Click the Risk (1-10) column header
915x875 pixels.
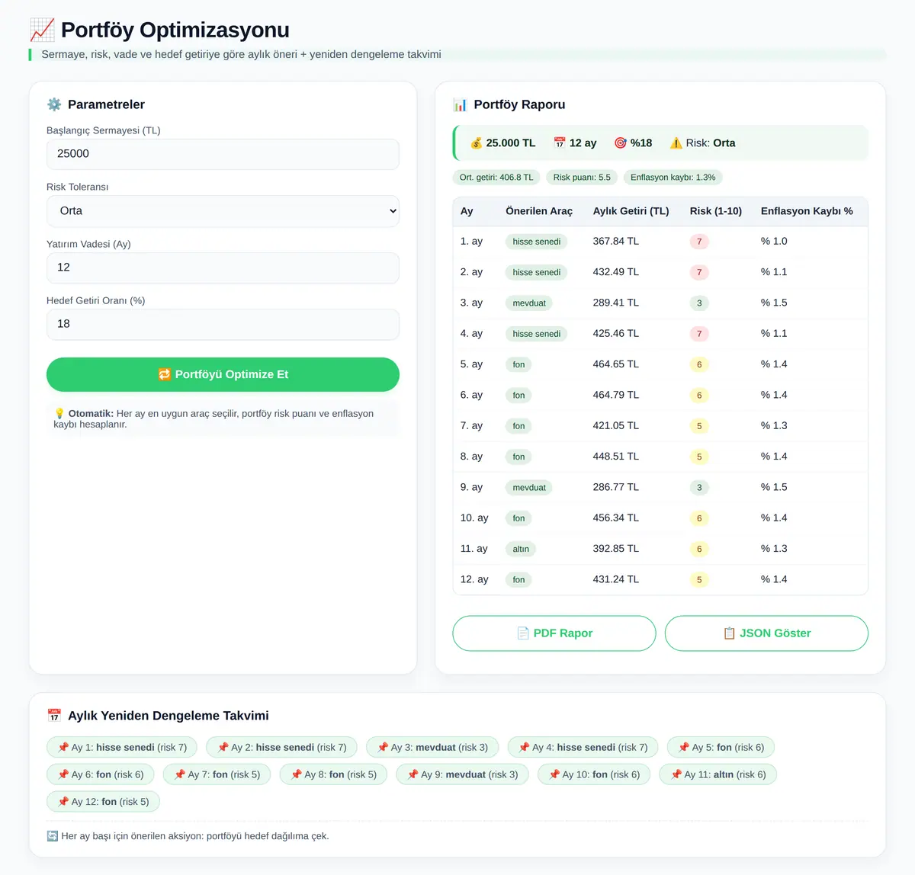pyautogui.click(x=716, y=211)
